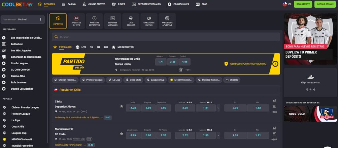Expand goal line dropdown for Cádiz match

click(219, 108)
